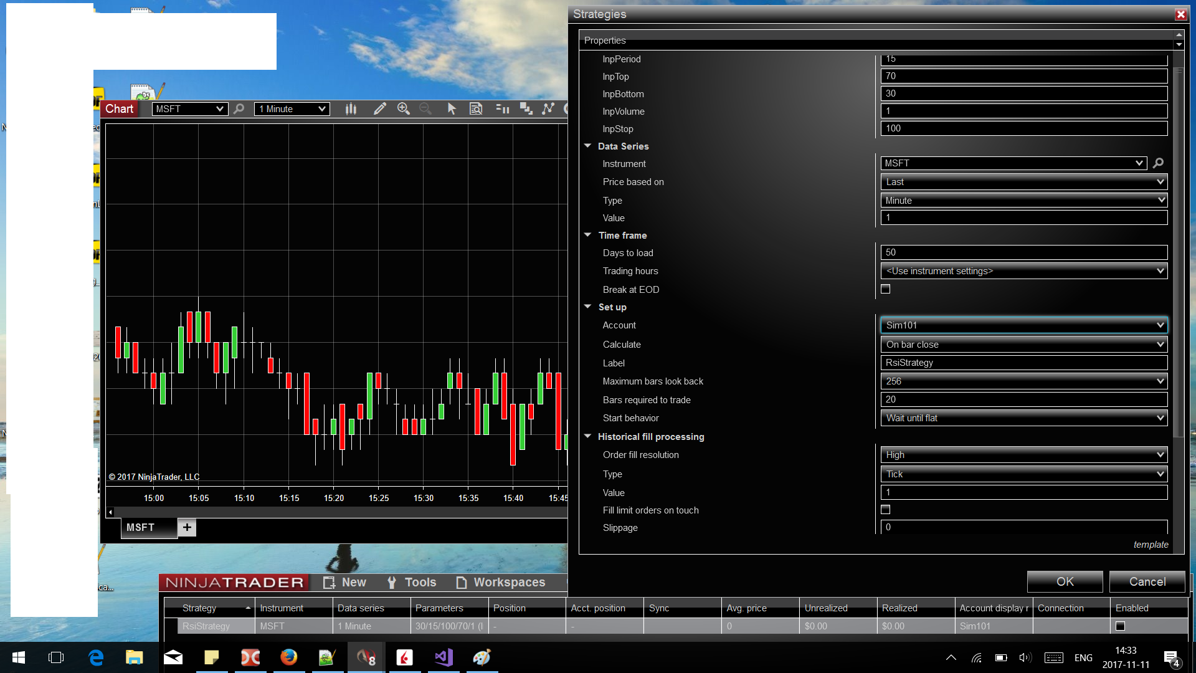The height and width of the screenshot is (673, 1196).
Task: Select the cursor pointer tool
Action: pos(452,109)
